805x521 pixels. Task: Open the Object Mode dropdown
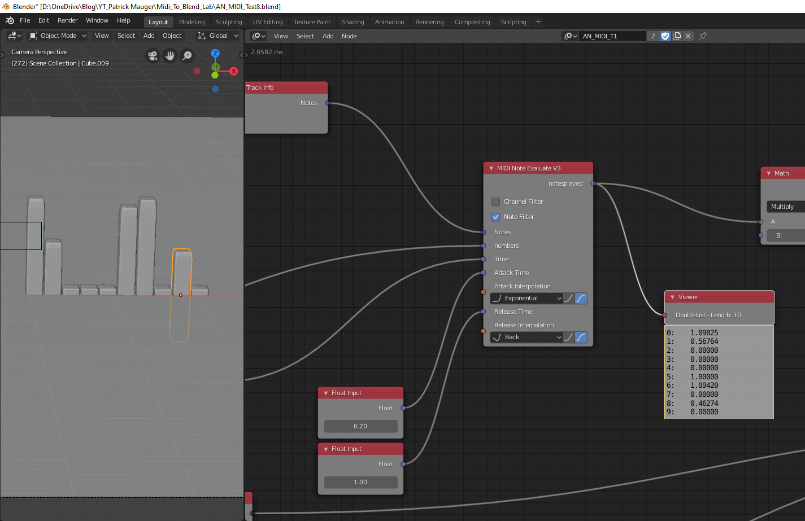(56, 35)
